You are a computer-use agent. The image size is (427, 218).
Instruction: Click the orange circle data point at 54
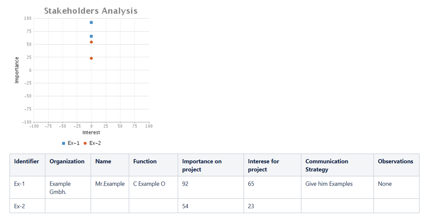click(91, 42)
